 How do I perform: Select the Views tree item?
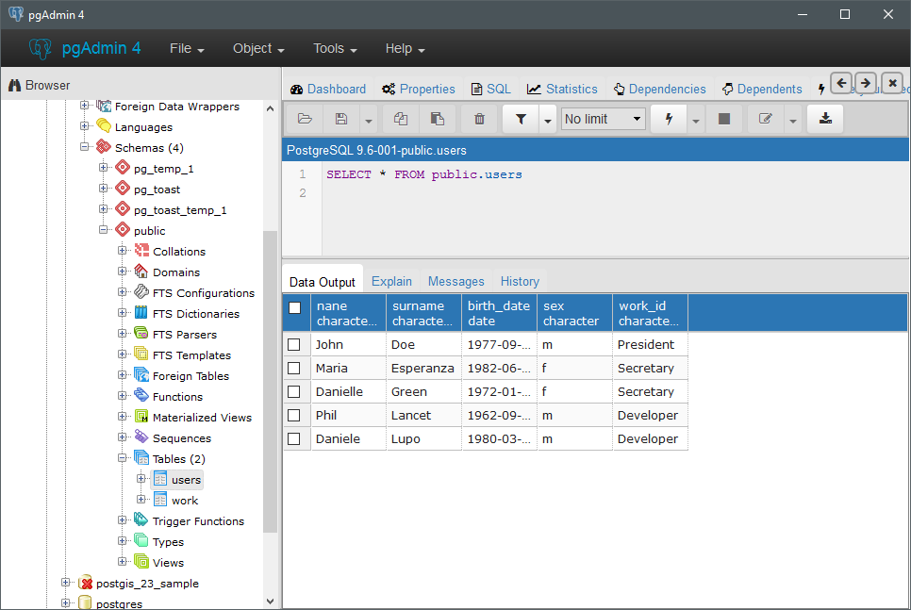168,562
